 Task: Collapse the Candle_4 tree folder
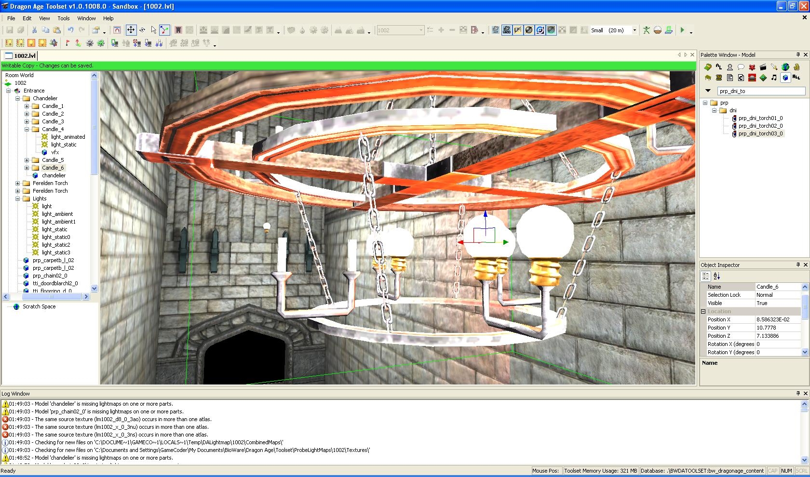pos(27,129)
